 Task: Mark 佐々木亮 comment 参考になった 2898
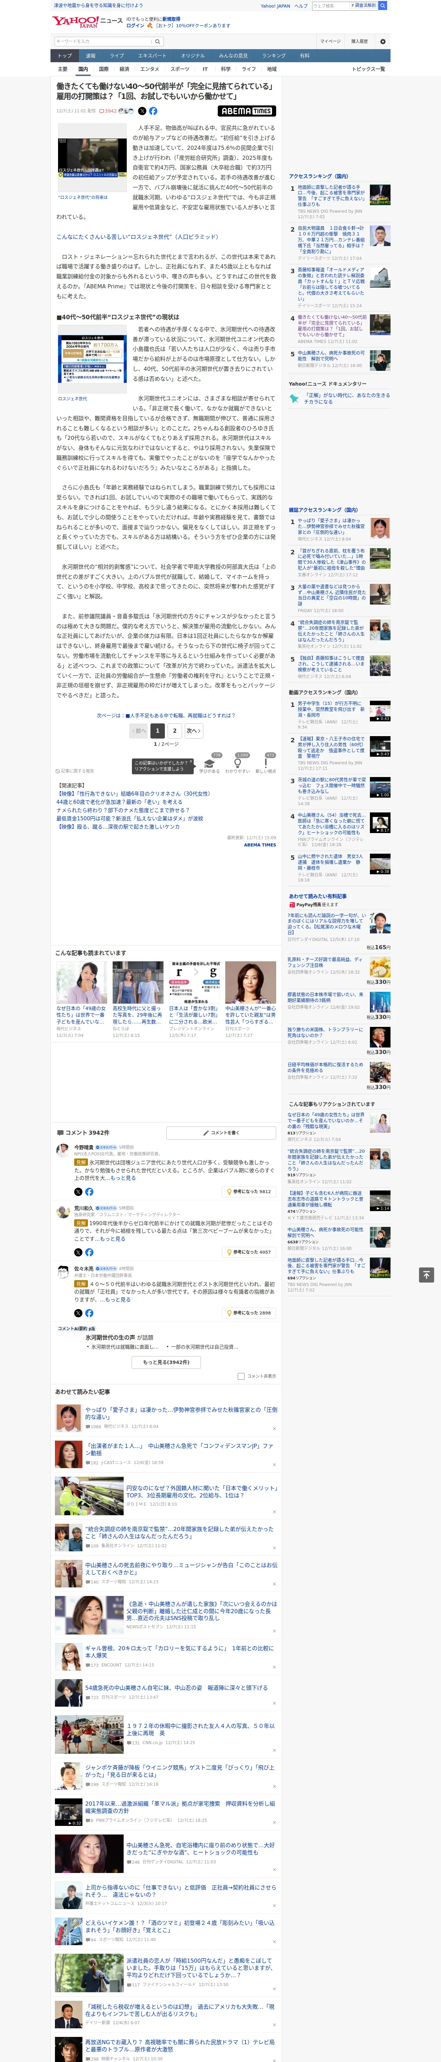tap(249, 1313)
